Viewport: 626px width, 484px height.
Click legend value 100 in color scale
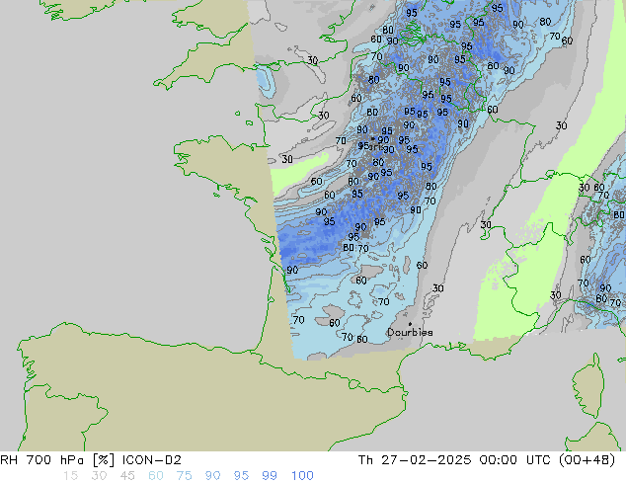302,476
